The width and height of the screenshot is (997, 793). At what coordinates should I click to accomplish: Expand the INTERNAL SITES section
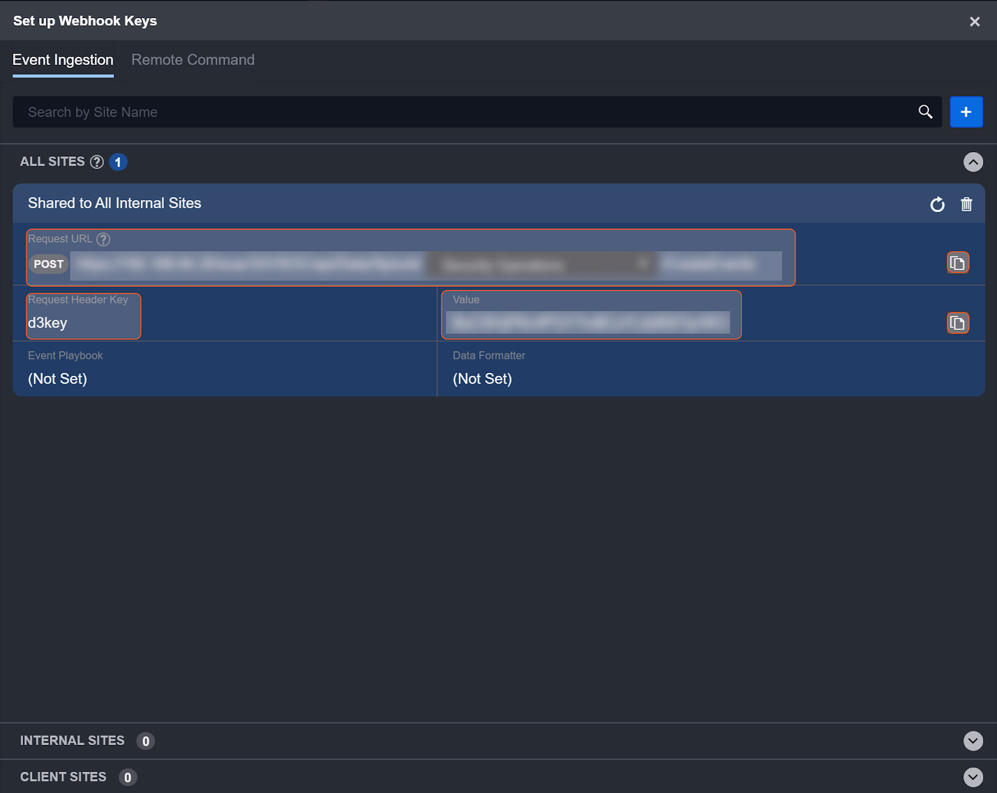973,741
